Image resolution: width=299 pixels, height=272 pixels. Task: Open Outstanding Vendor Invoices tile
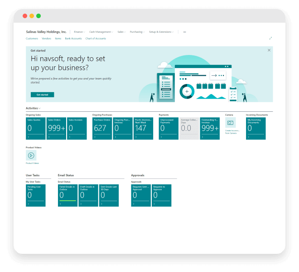tap(210, 129)
